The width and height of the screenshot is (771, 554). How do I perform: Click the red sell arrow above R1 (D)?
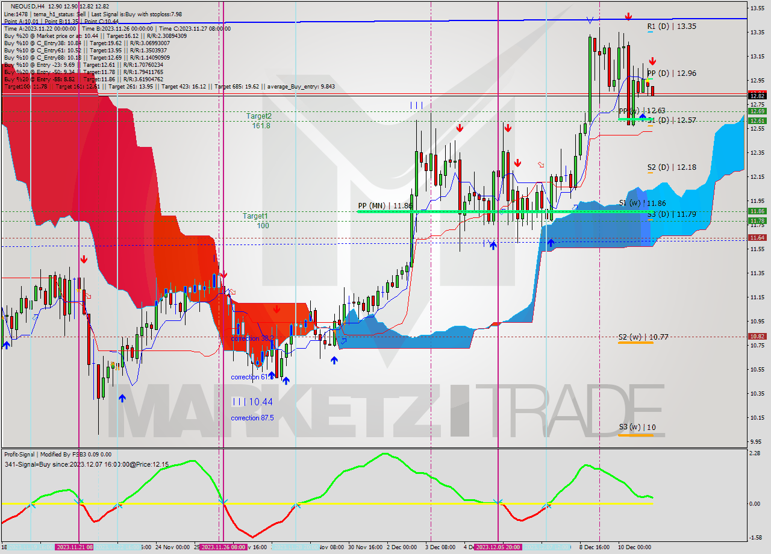point(628,17)
